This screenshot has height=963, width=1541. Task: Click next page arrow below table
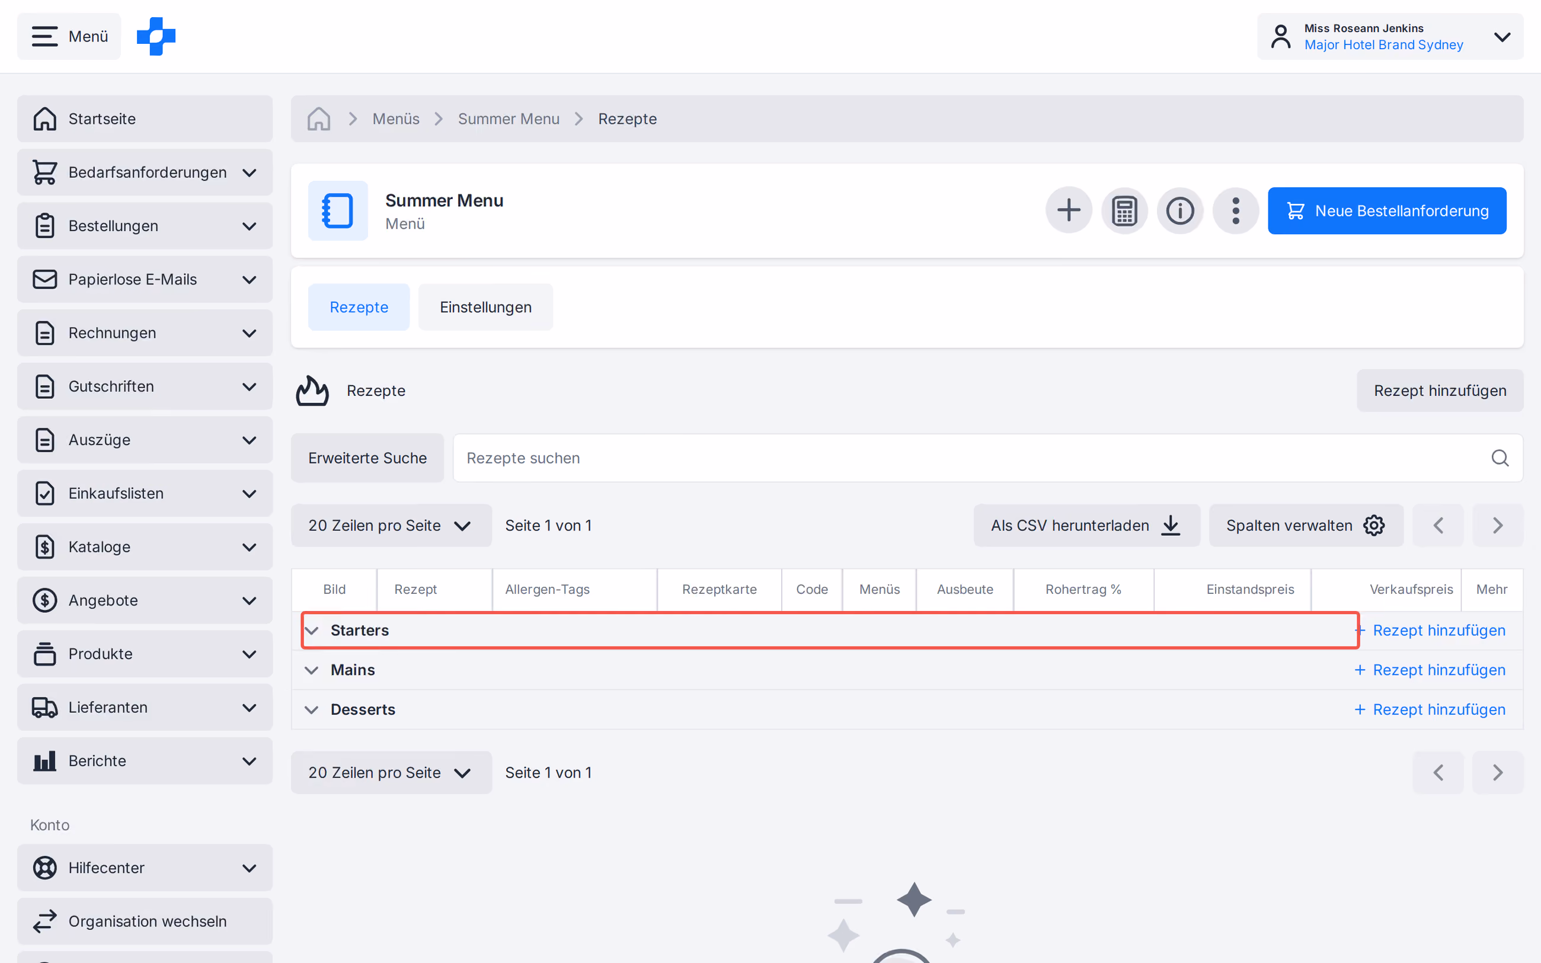tap(1498, 773)
